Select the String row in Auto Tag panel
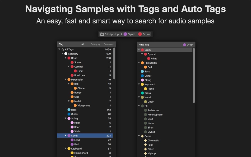The height and width of the screenshot is (157, 251). tap(165, 80)
